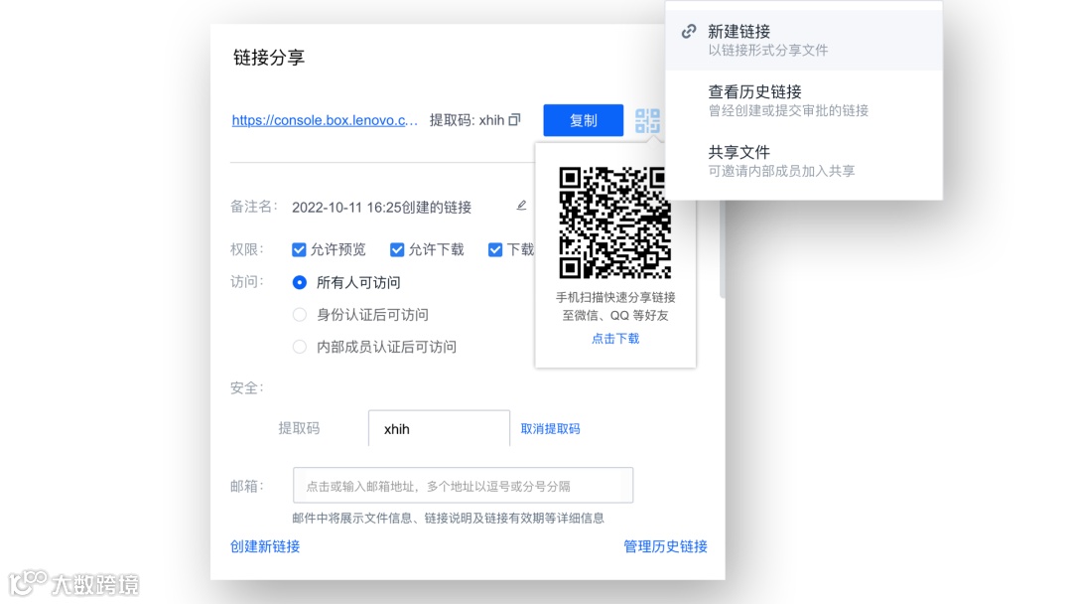1072x604 pixels.
Task: Click 创建新链接 link
Action: point(265,546)
